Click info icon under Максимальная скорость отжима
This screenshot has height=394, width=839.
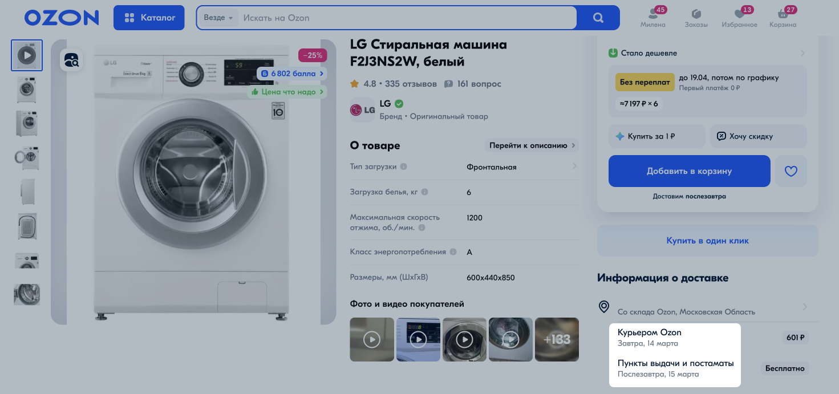pos(422,228)
